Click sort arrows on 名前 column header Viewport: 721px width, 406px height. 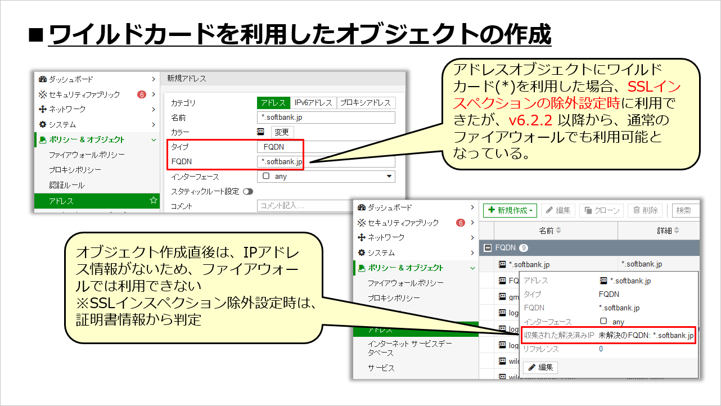[x=558, y=231]
